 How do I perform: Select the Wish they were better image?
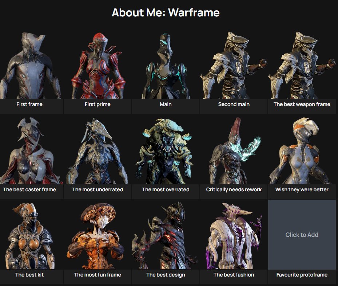(x=302, y=150)
